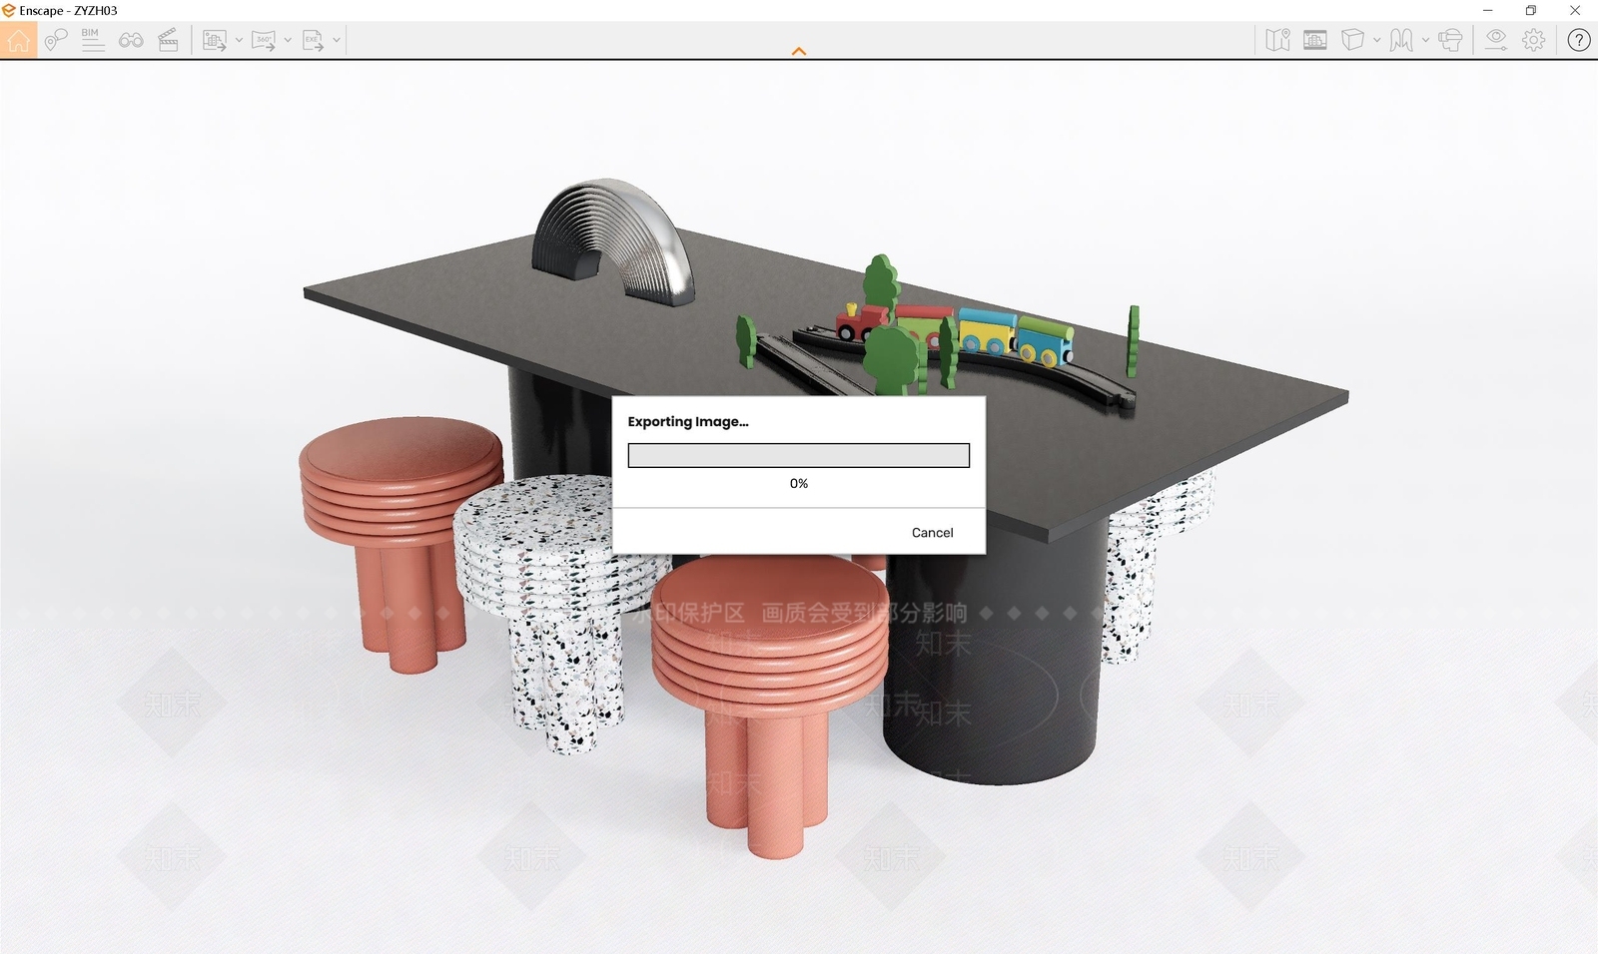Screen dimensions: 1598x954
Task: Open the navigation mode dropdown arrow
Action: [x=1425, y=41]
